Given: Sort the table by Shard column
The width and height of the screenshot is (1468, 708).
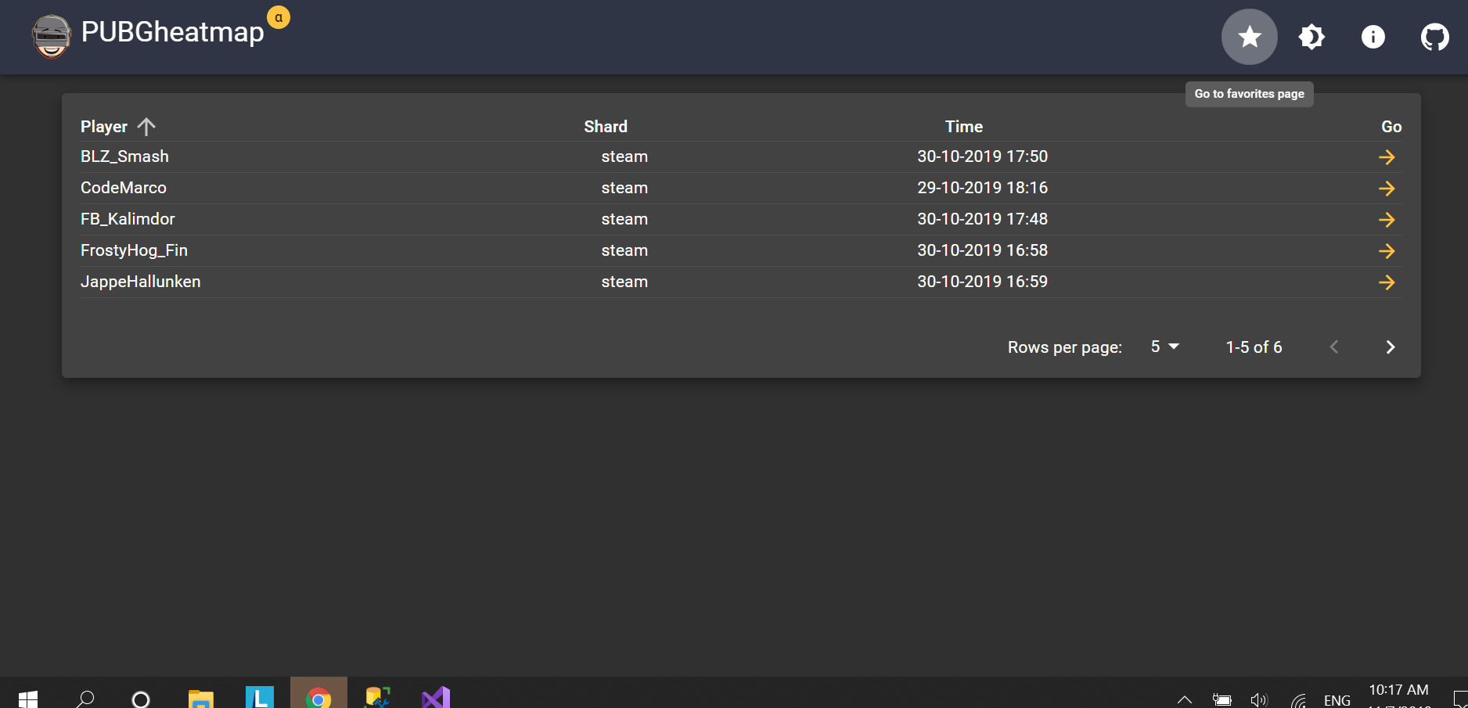Looking at the screenshot, I should click(x=606, y=127).
